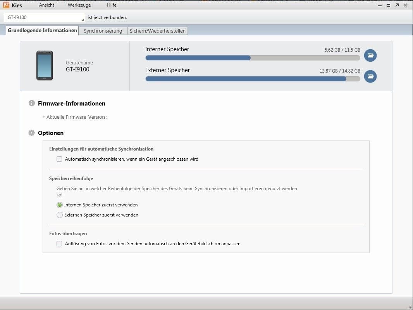413x310 pixels.
Task: Switch to Grundlegende Informationen tab
Action: click(x=42, y=30)
